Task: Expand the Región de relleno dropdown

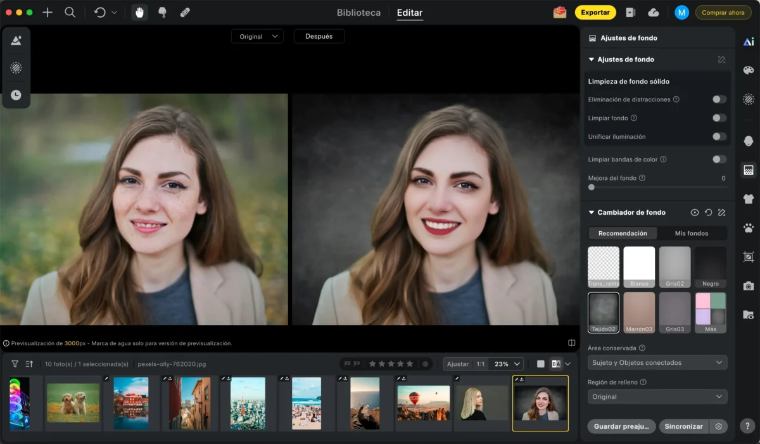Action: tap(657, 397)
